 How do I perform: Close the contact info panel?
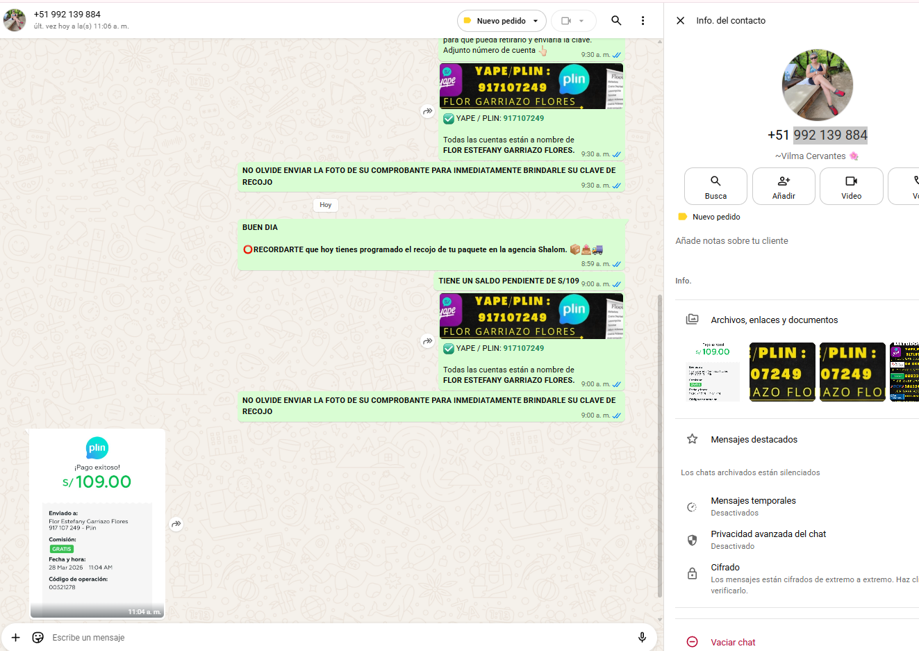681,21
